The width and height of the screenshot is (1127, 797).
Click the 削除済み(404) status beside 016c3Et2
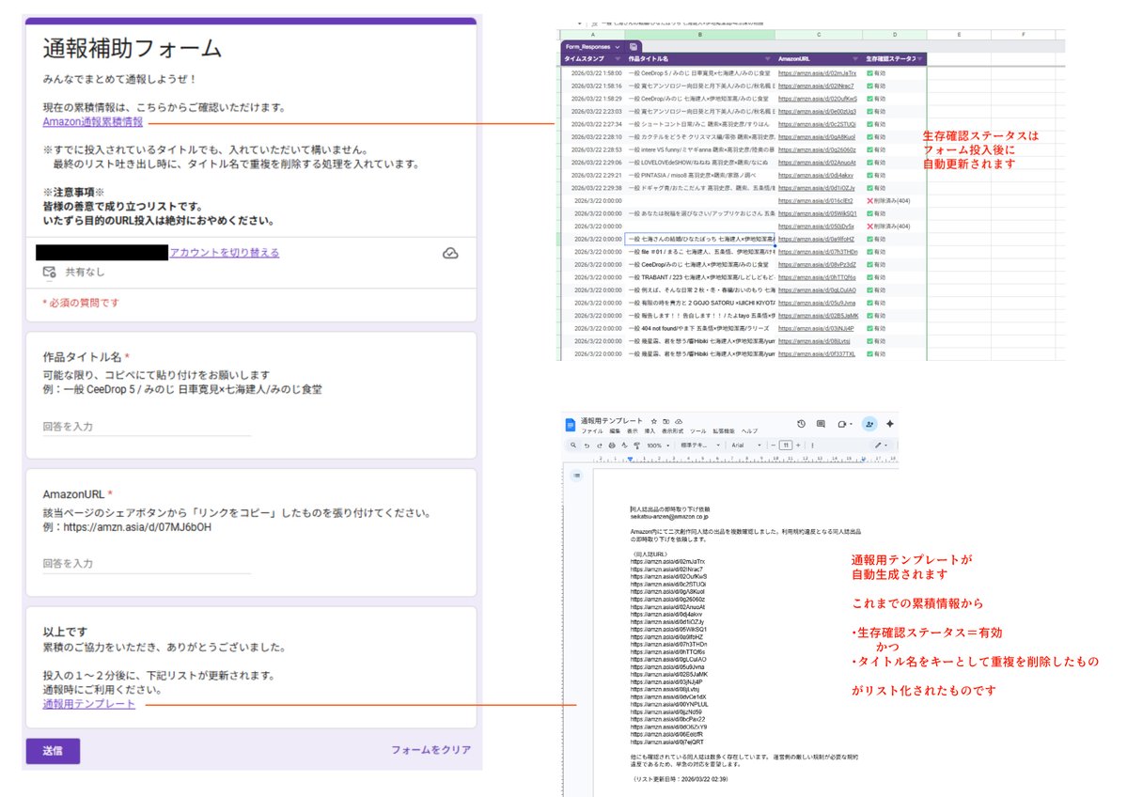tap(888, 201)
